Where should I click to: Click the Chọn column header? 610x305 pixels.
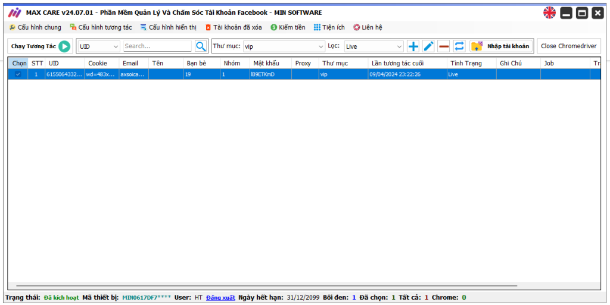[x=18, y=63]
